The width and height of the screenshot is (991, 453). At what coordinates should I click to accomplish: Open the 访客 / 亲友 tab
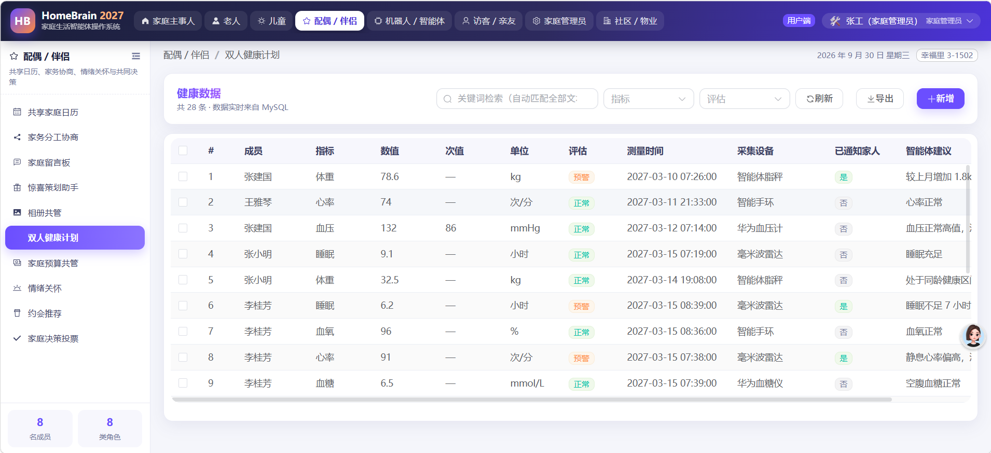[x=488, y=21]
